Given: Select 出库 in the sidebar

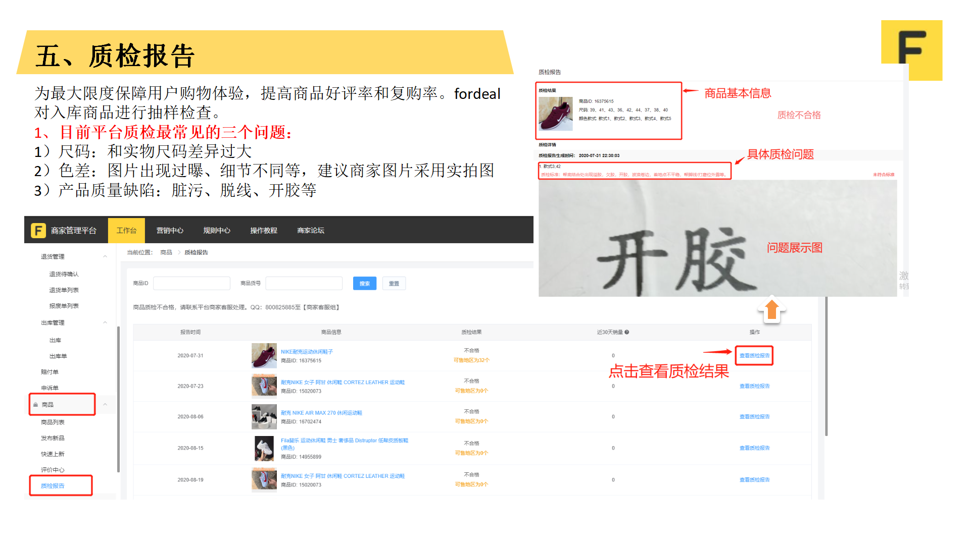Looking at the screenshot, I should point(55,340).
